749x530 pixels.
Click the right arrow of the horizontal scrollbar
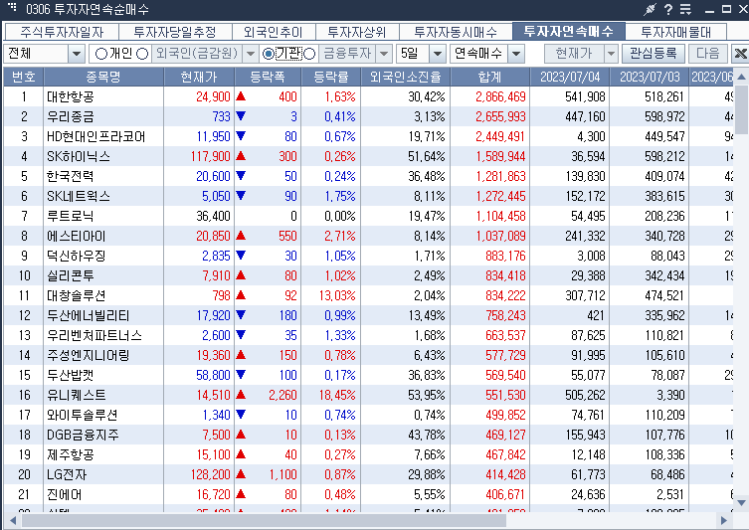click(724, 520)
